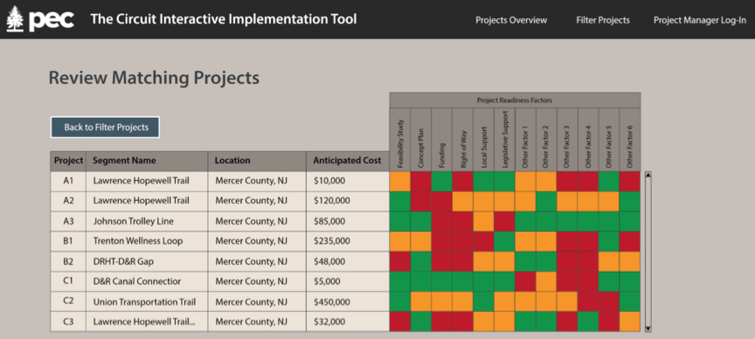Screen dimensions: 755x339
Task: Select the Right of Way column header
Action: point(463,140)
